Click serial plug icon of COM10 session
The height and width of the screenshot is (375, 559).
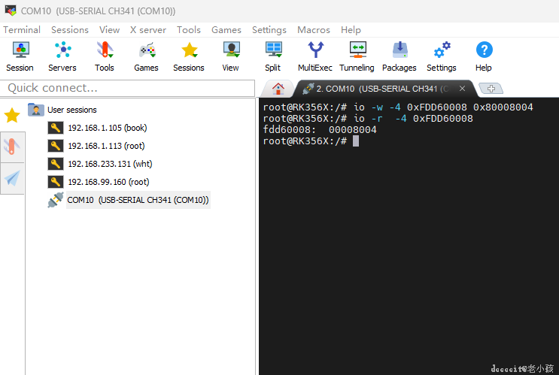coord(56,200)
